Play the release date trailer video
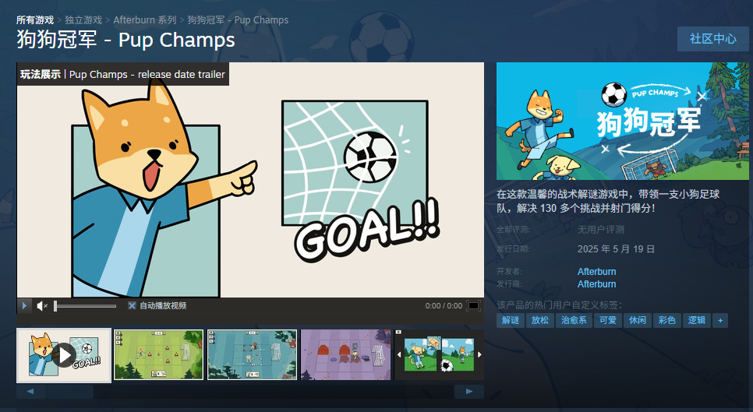 (24, 305)
